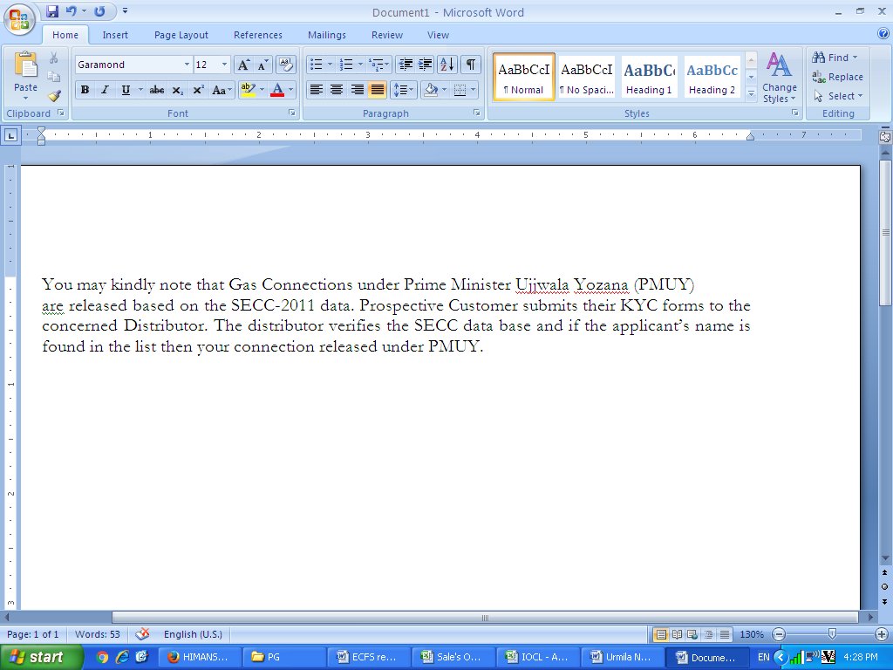This screenshot has width=893, height=670.
Task: Expand the Styles gallery More arrow
Action: tap(751, 93)
